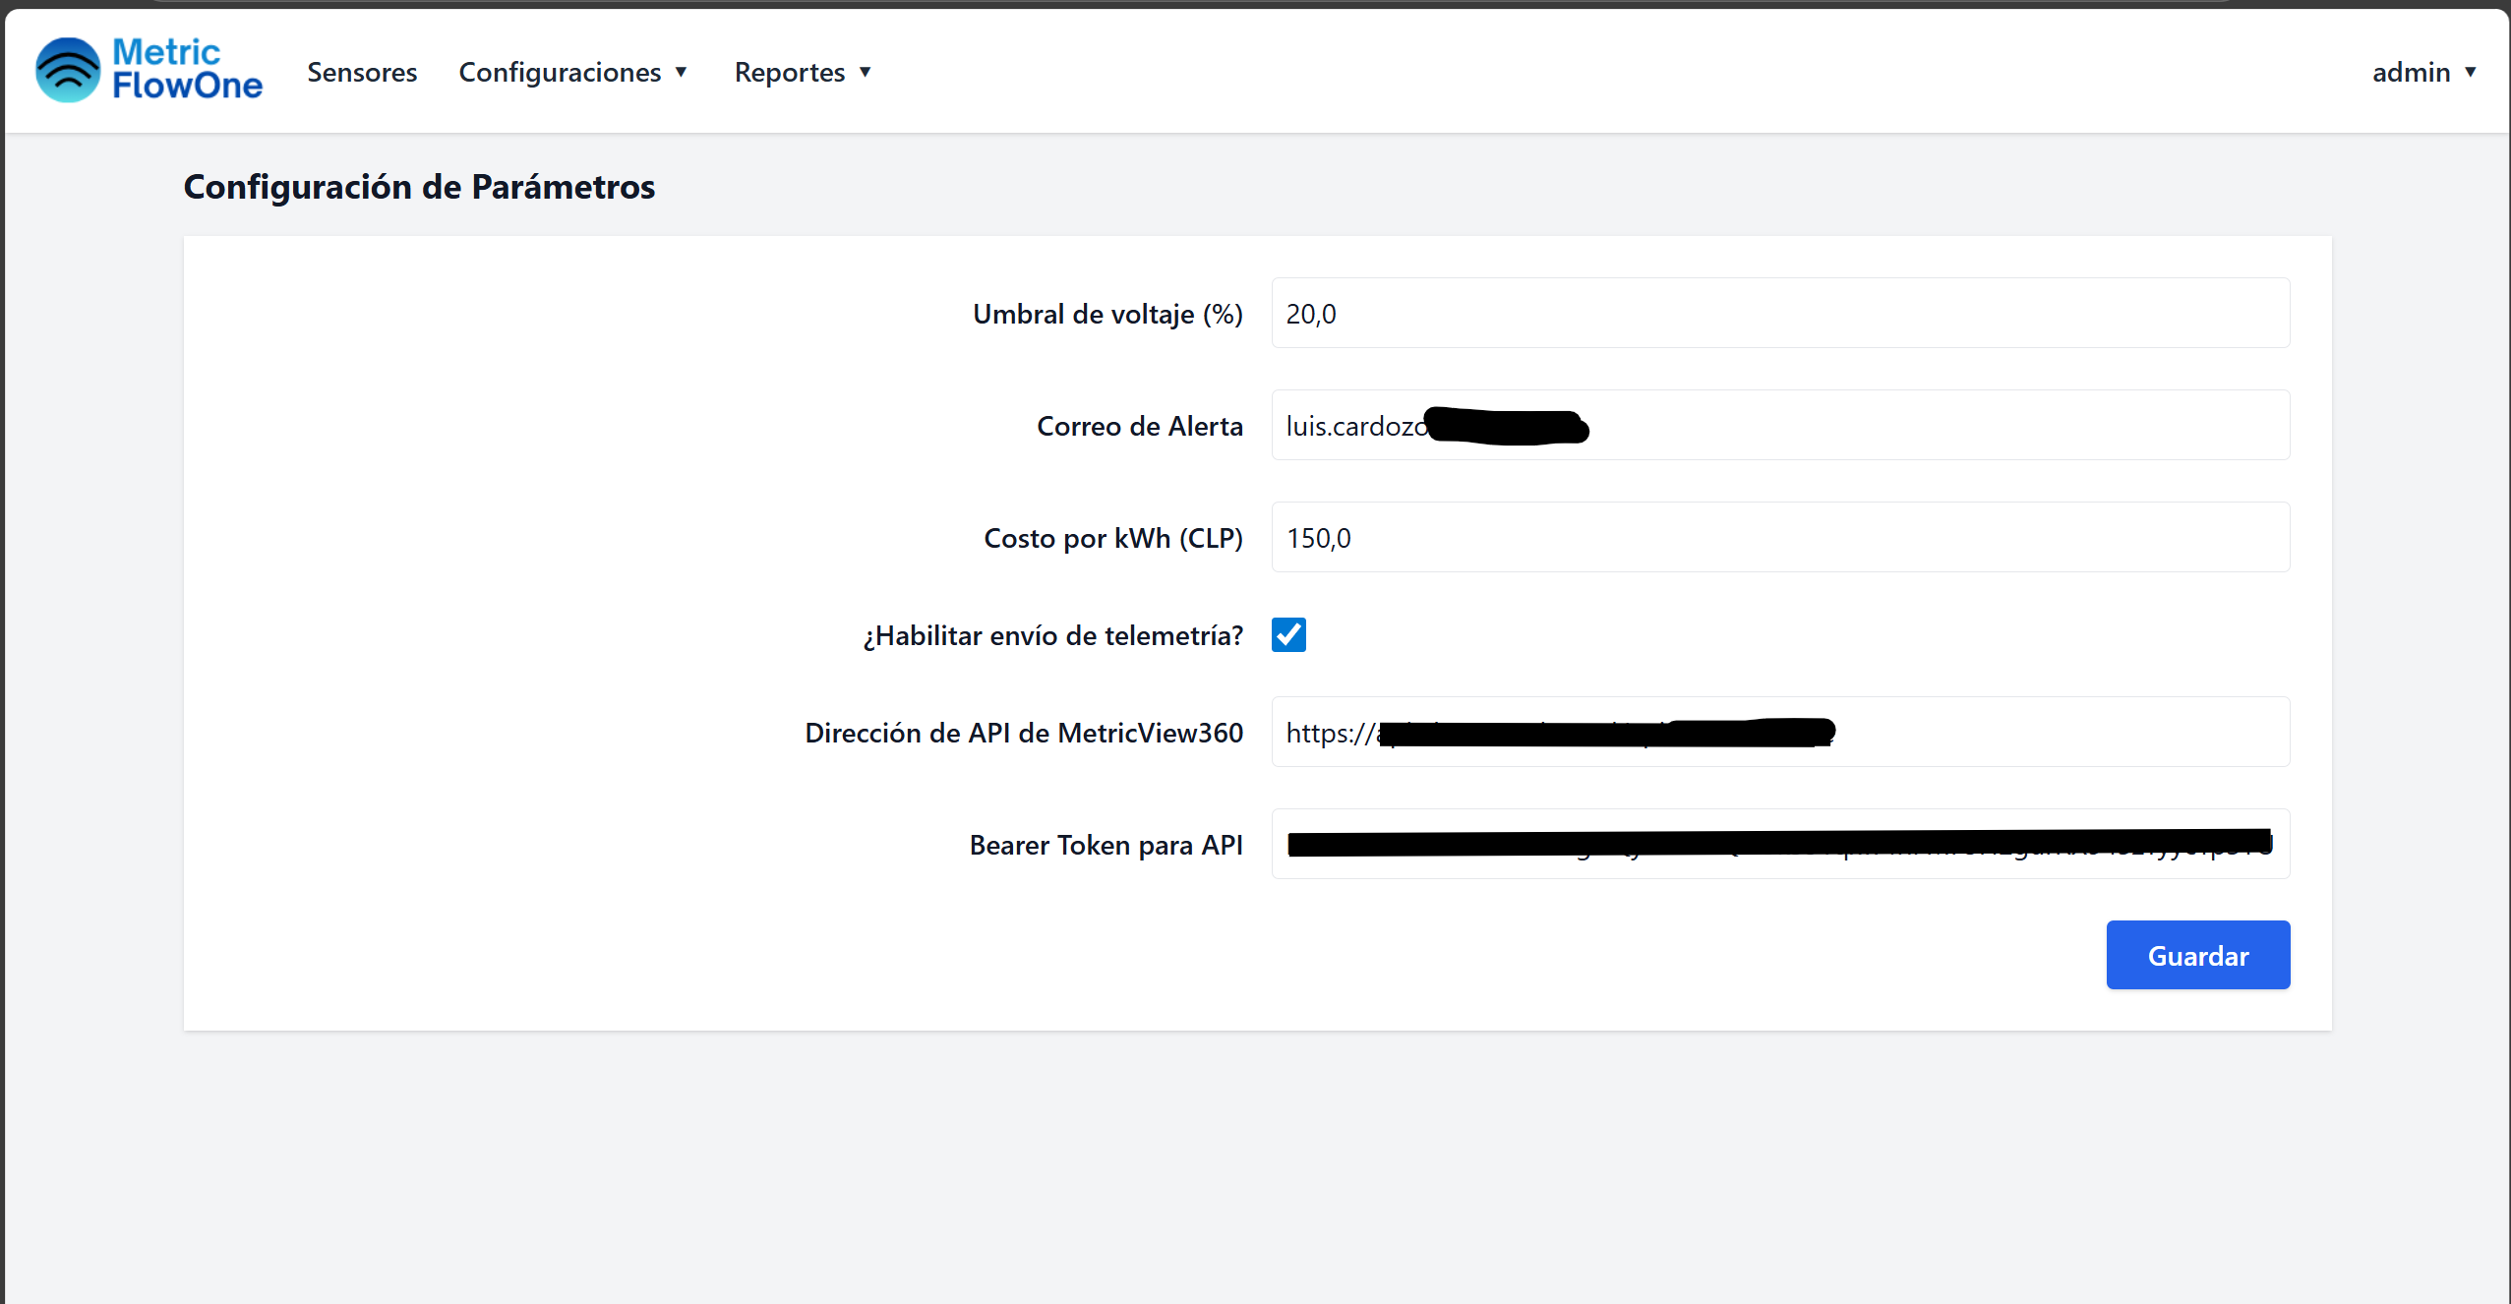This screenshot has width=2511, height=1304.
Task: Click the Bearer Token para API label
Action: [x=1106, y=845]
